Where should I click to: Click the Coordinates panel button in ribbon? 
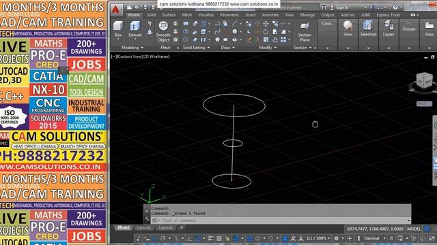pyautogui.click(x=328, y=24)
